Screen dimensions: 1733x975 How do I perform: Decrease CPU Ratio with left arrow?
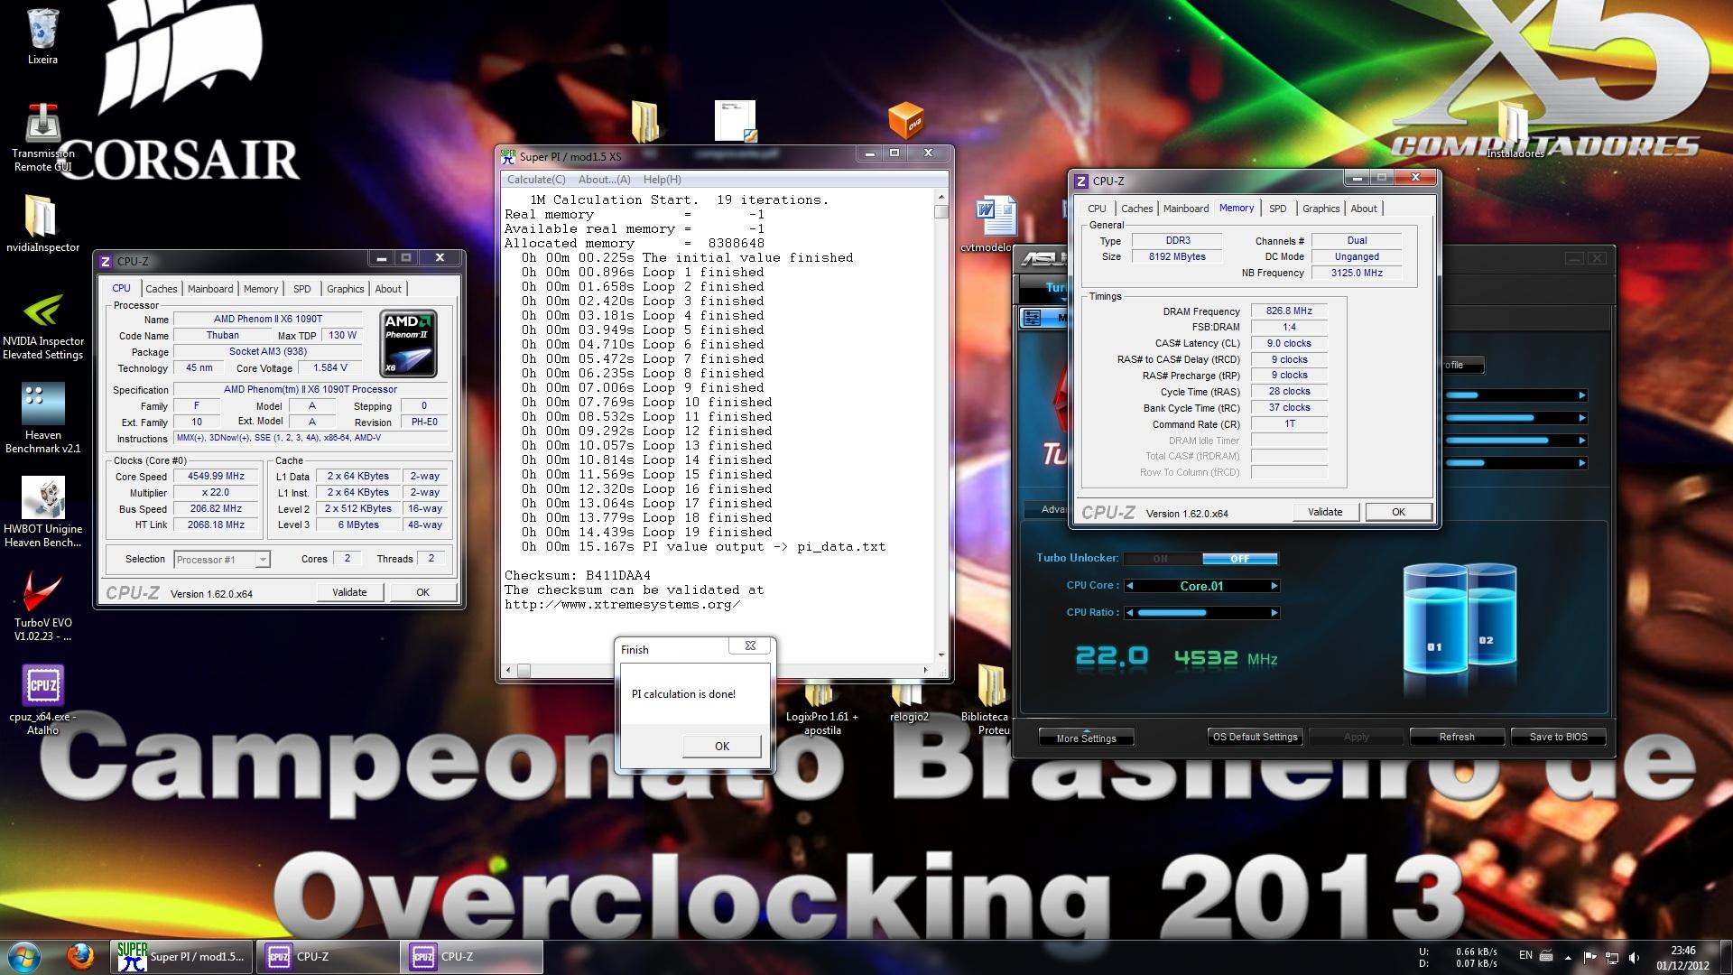1130,613
